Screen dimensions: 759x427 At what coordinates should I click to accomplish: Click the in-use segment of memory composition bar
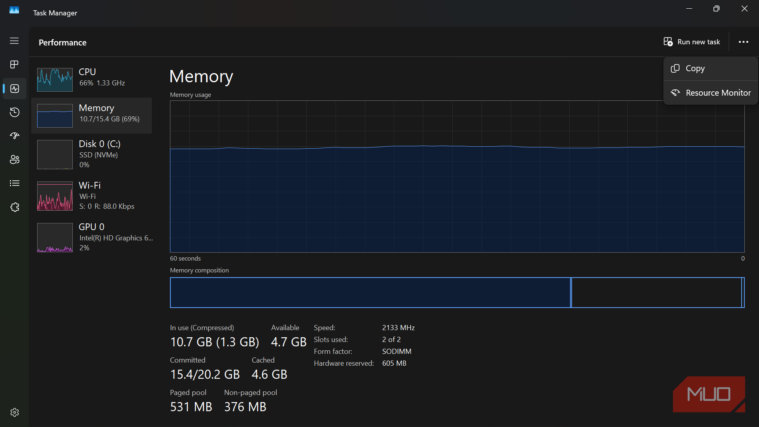(x=370, y=293)
